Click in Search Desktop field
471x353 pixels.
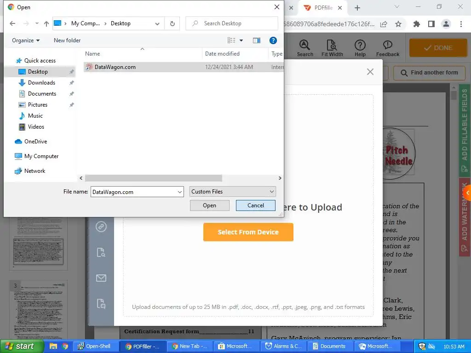(232, 23)
